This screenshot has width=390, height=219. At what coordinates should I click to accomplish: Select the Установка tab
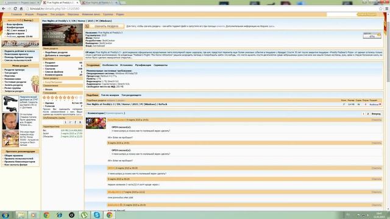click(126, 65)
